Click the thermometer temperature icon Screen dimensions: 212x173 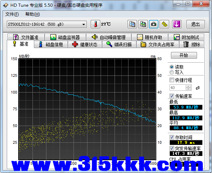[x=95, y=24]
